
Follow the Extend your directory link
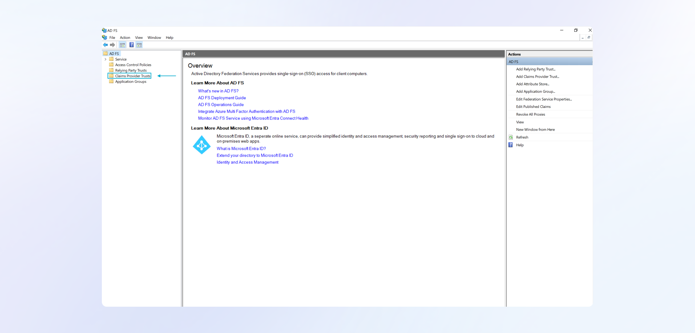pyautogui.click(x=255, y=155)
